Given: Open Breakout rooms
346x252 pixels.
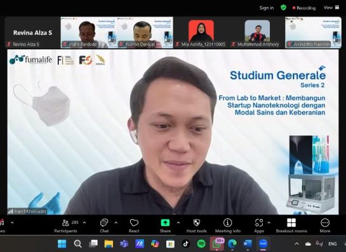Looking at the screenshot, I should (291, 226).
